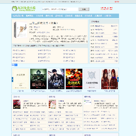Select the last navigation bar item
The height and width of the screenshot is (136, 136).
pos(108,16)
